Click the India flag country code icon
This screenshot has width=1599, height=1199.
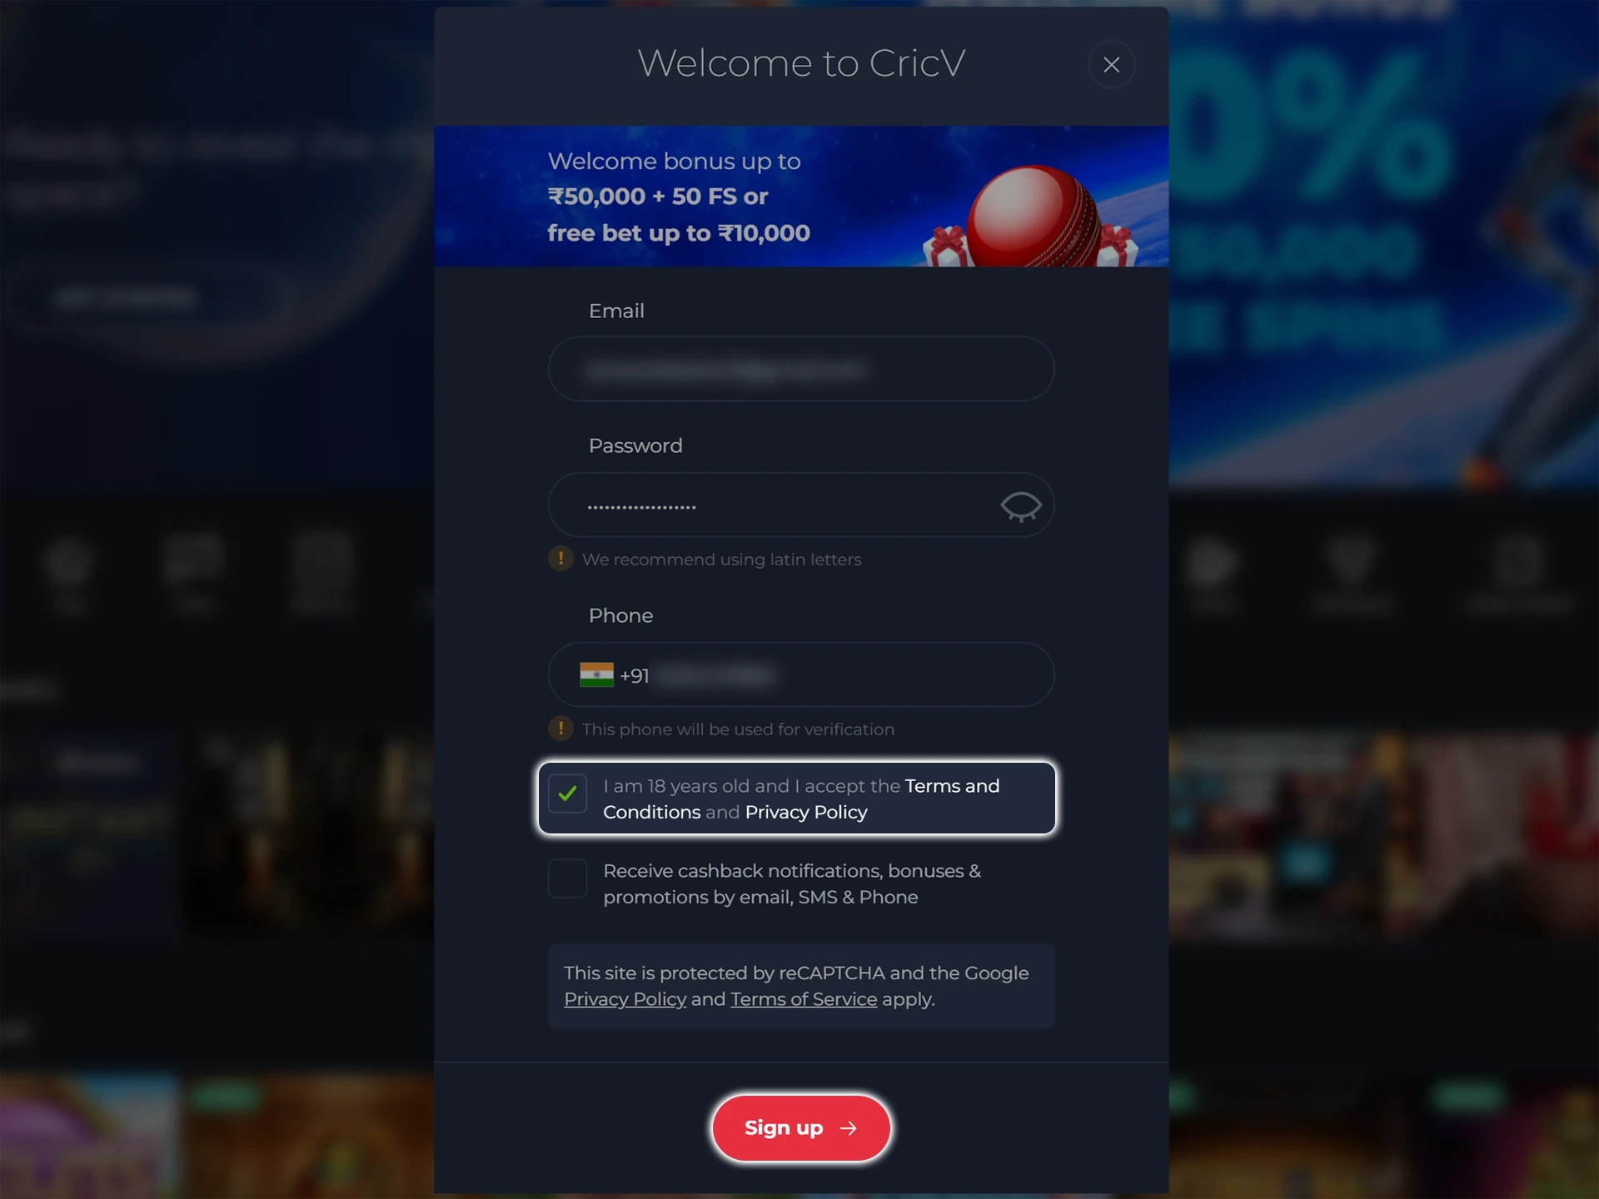tap(597, 674)
